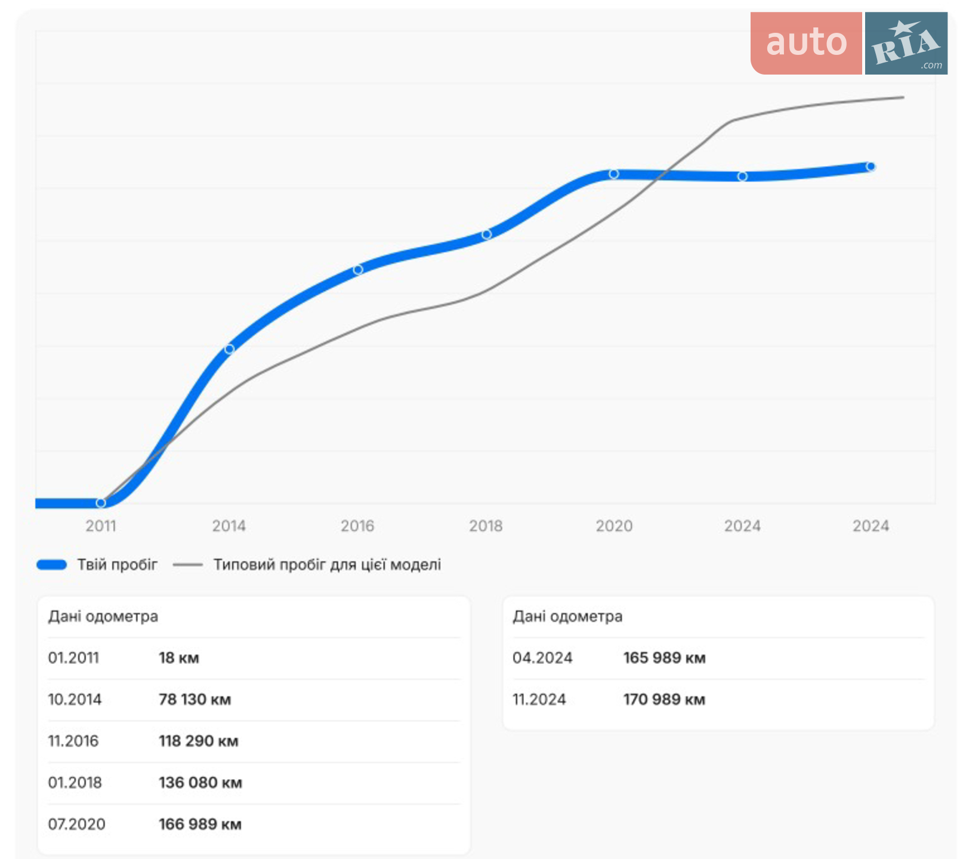The image size is (960, 859).
Task: Select the 2011 data point marker
Action: pos(101,503)
